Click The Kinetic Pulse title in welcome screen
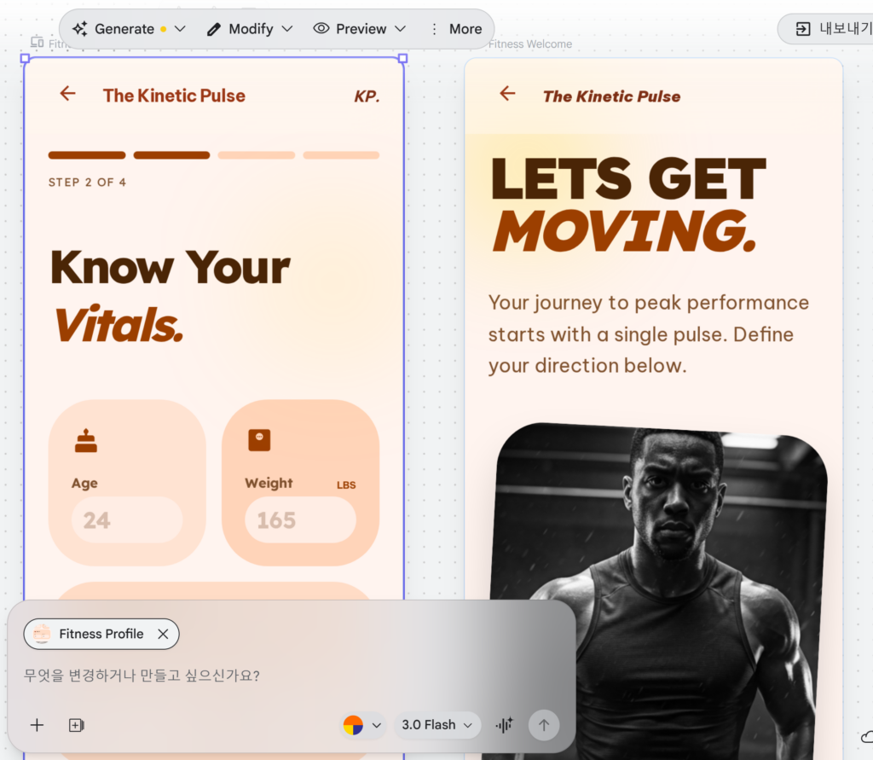Viewport: 873px width, 760px height. coord(612,96)
